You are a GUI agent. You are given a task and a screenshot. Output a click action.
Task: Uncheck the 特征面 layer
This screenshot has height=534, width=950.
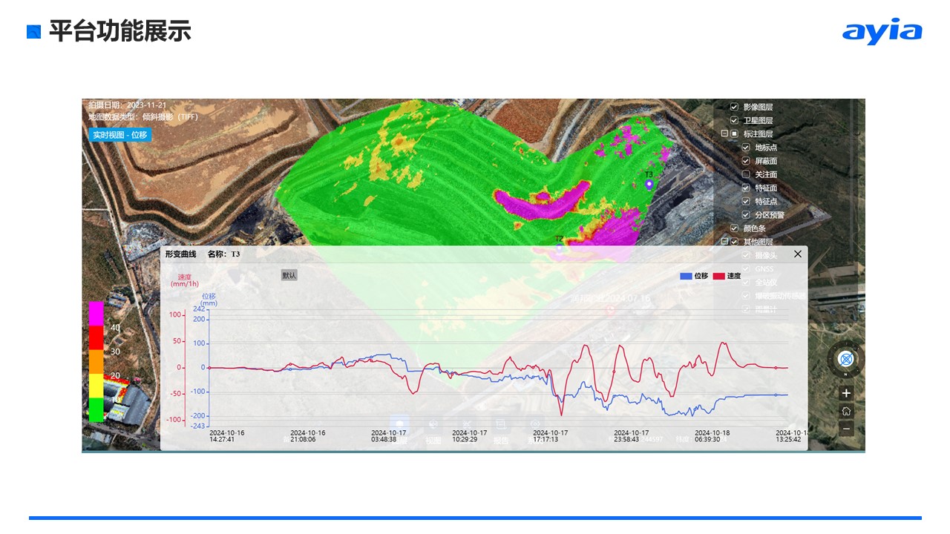tap(746, 188)
